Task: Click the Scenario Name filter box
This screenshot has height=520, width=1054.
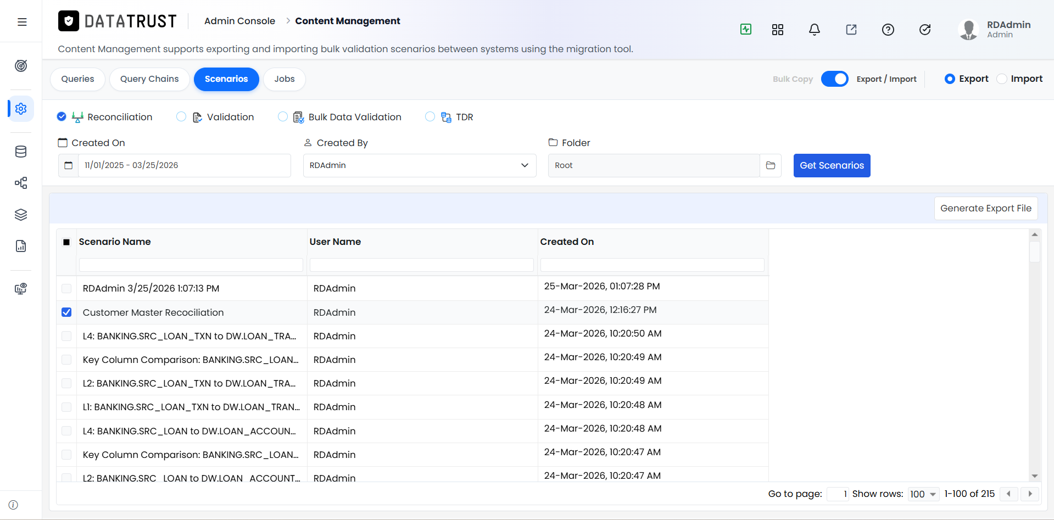Action: (x=191, y=265)
